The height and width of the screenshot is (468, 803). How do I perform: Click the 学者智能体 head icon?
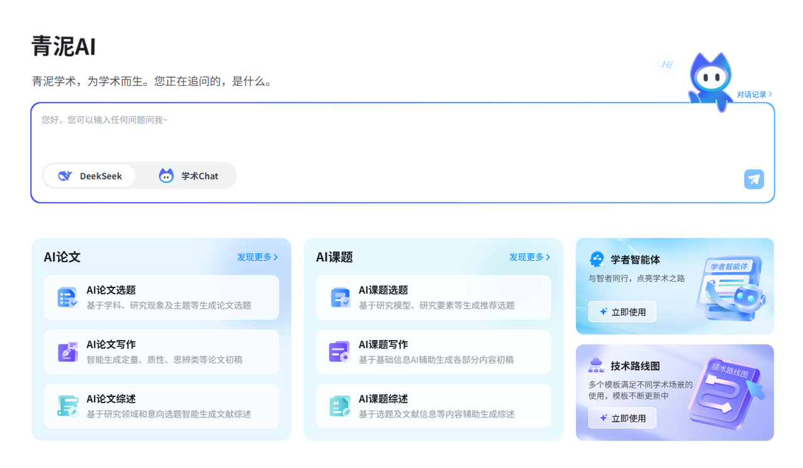(597, 259)
